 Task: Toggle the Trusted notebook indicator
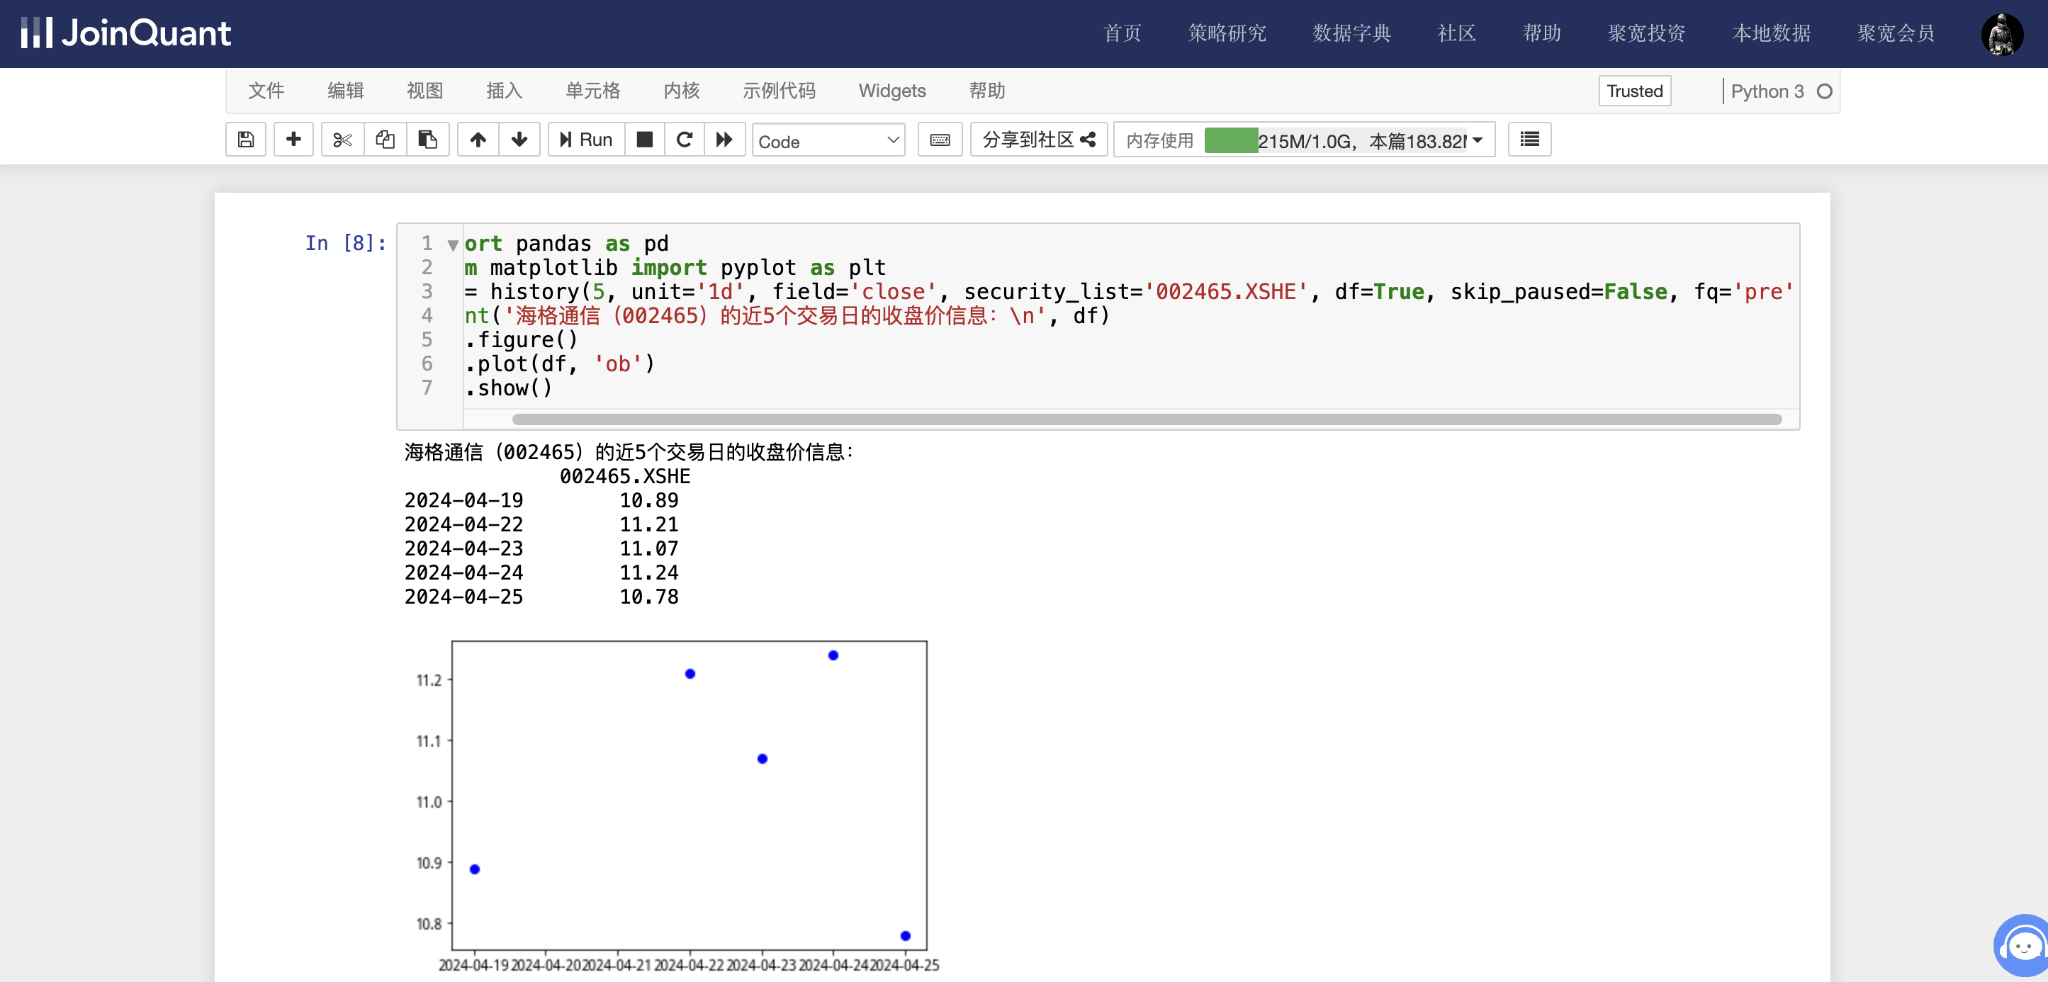[1633, 91]
